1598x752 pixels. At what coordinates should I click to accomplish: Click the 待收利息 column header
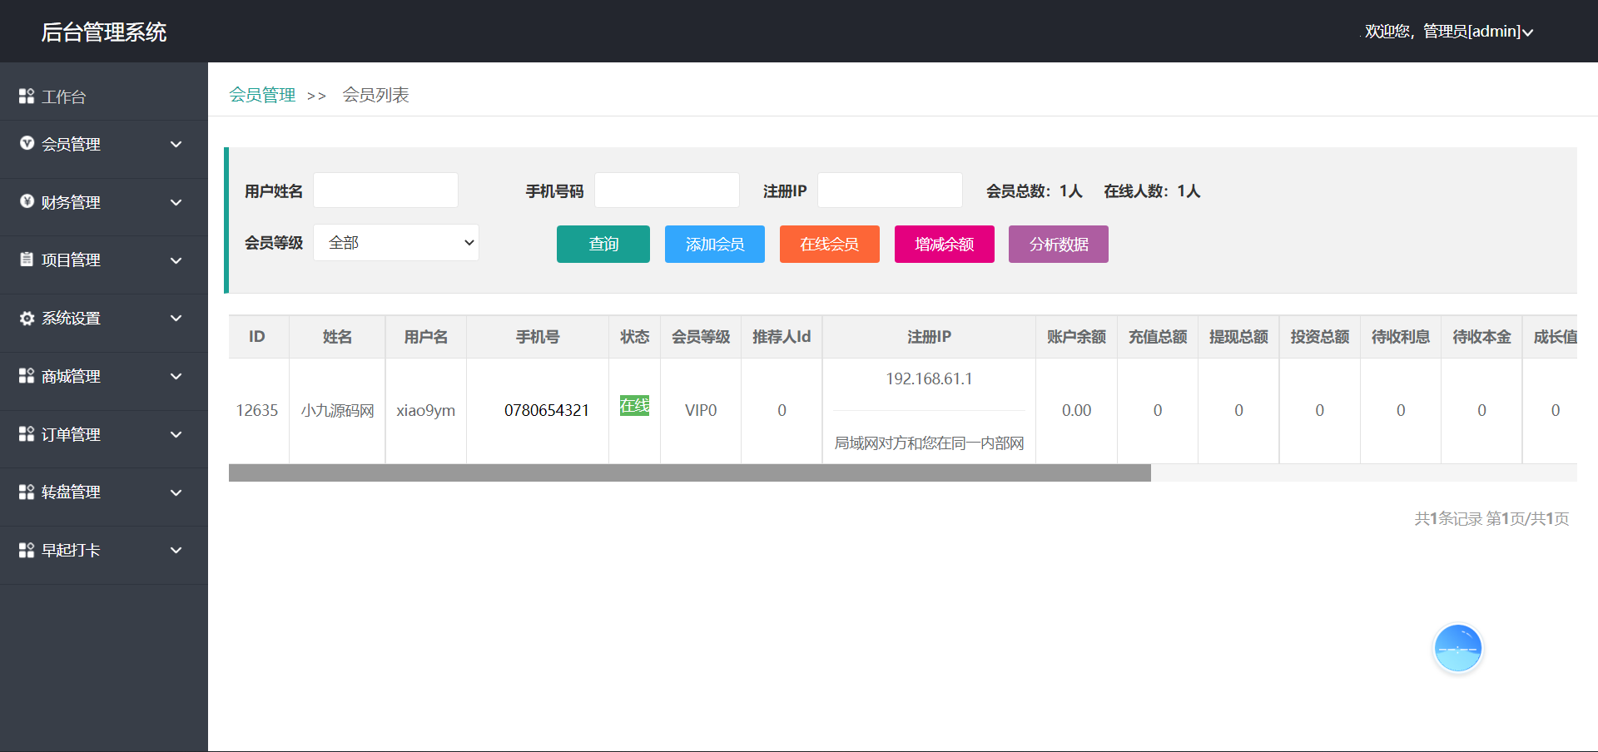coord(1401,337)
